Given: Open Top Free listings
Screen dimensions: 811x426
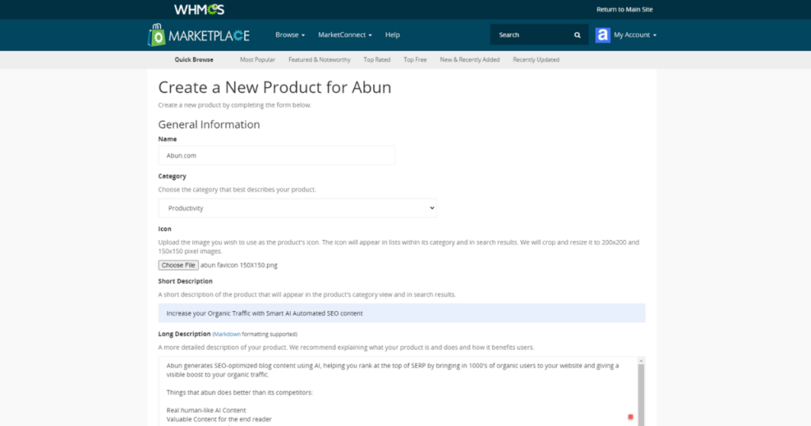Looking at the screenshot, I should point(415,59).
